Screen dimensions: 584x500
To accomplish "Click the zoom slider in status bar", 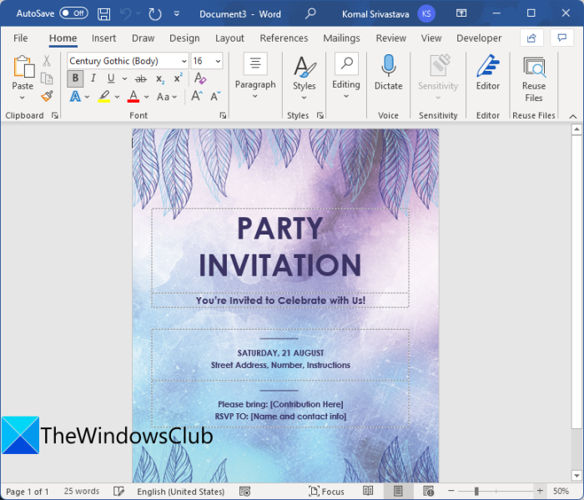I will click(x=476, y=492).
